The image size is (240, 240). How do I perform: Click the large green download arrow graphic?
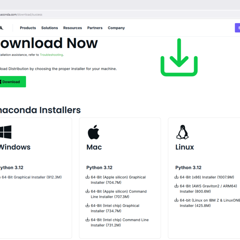(x=179, y=57)
